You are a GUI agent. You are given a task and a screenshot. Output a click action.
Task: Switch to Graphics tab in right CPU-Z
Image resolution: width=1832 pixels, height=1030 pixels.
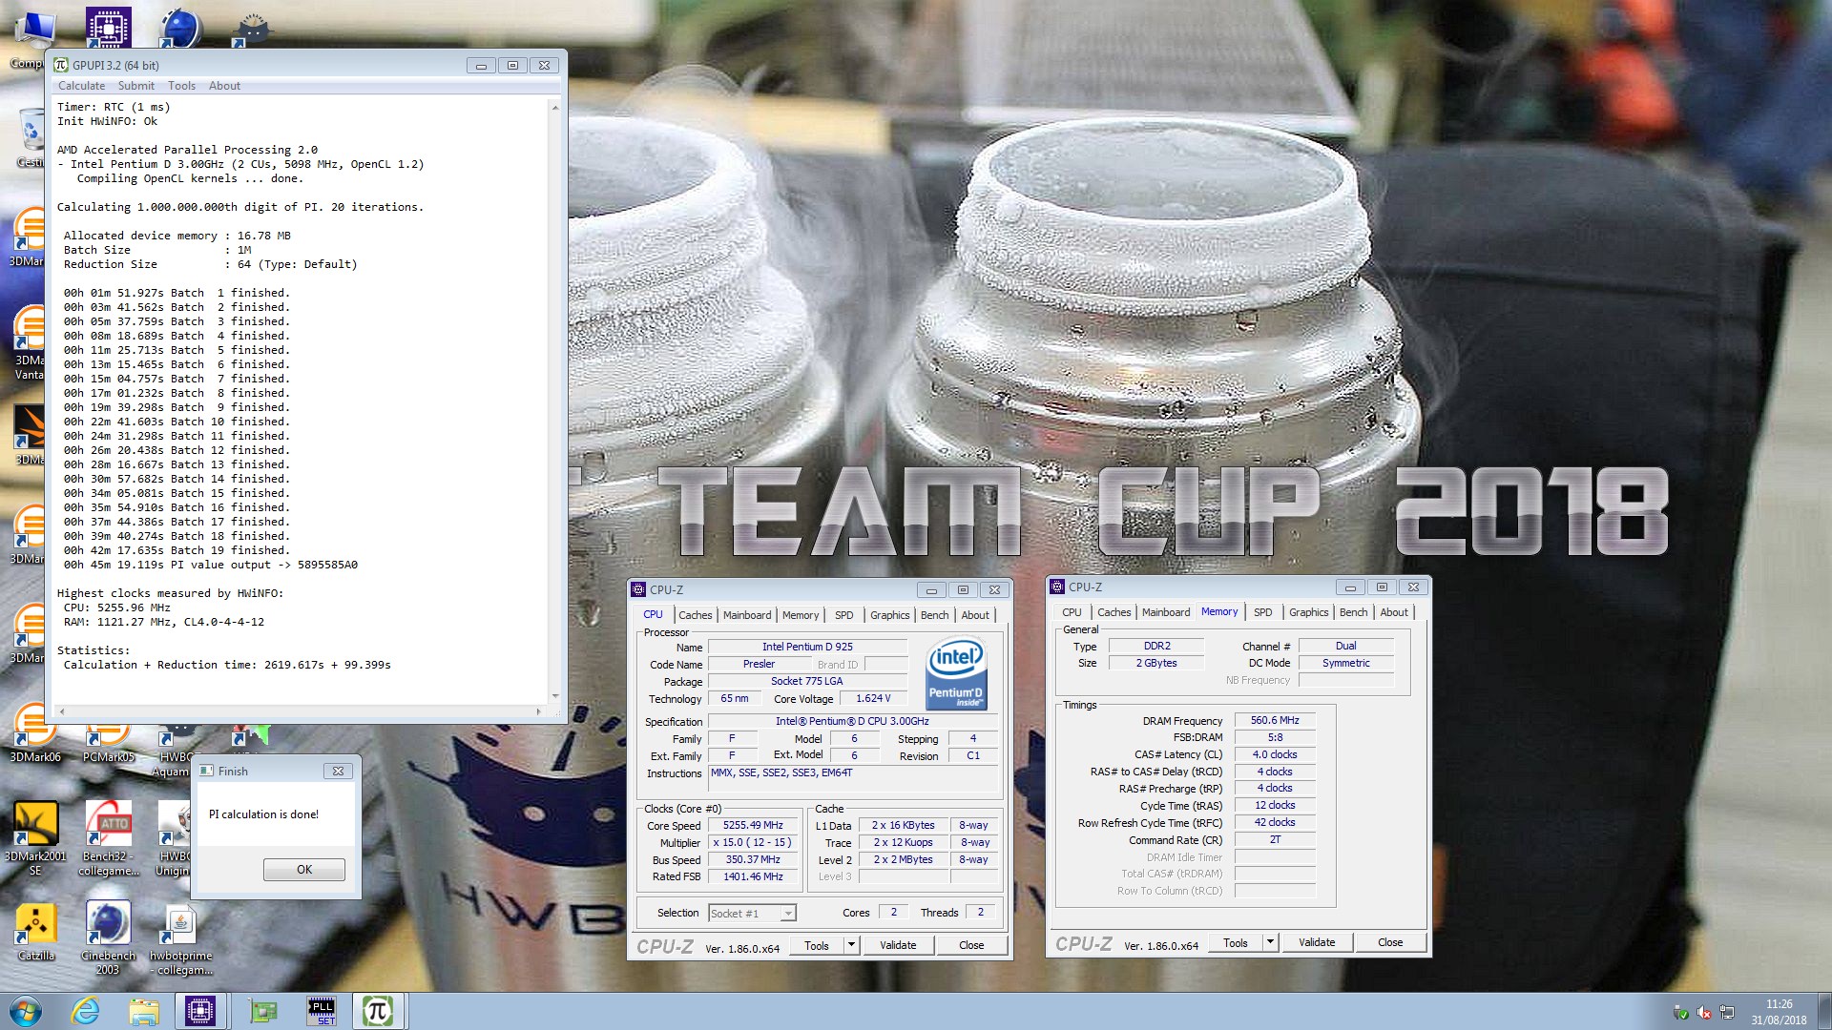coord(1308,612)
